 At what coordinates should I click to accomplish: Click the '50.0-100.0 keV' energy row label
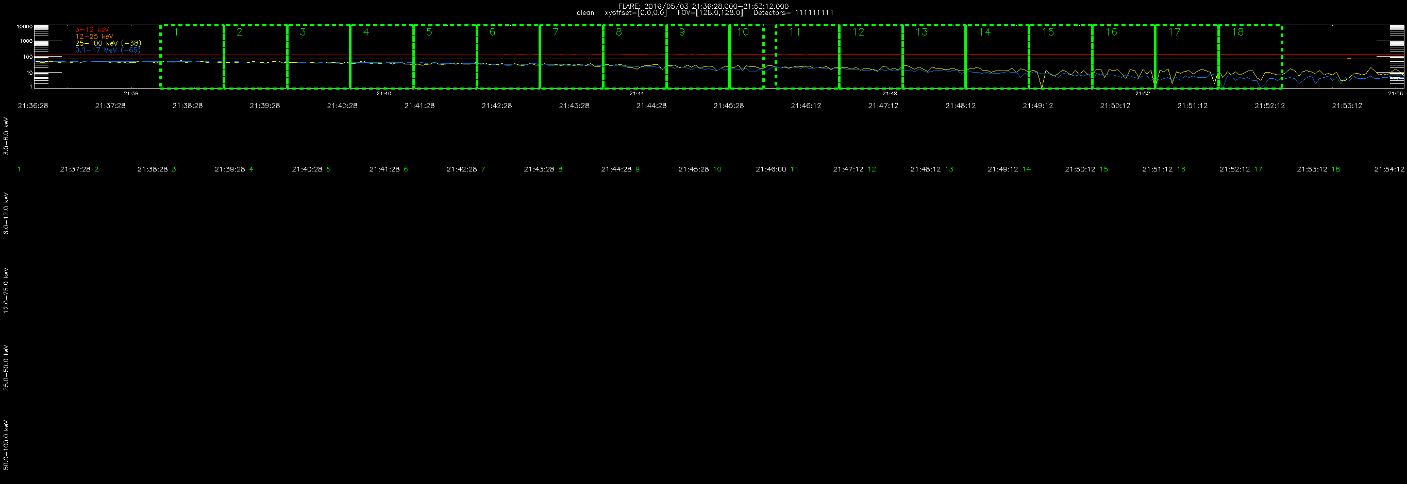point(6,445)
